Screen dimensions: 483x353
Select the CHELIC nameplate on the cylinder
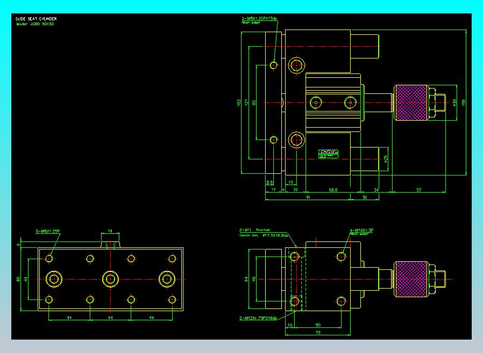click(329, 154)
